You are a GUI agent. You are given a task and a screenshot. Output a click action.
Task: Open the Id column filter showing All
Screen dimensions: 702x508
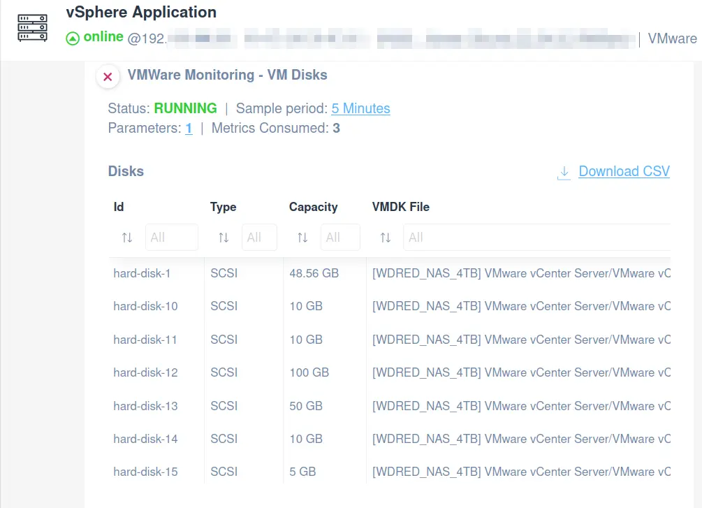(x=171, y=237)
